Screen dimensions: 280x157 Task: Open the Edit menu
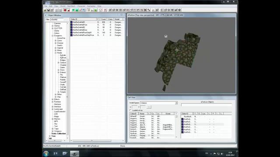tap(51, 6)
